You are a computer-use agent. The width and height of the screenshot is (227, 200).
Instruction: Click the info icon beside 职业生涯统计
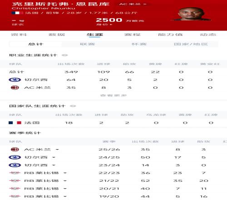click(65, 55)
